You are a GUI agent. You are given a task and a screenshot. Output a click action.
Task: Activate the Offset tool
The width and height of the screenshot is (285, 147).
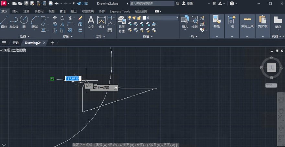point(80,30)
